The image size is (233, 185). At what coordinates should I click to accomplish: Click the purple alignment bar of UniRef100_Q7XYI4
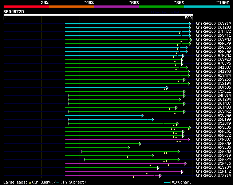112,176
